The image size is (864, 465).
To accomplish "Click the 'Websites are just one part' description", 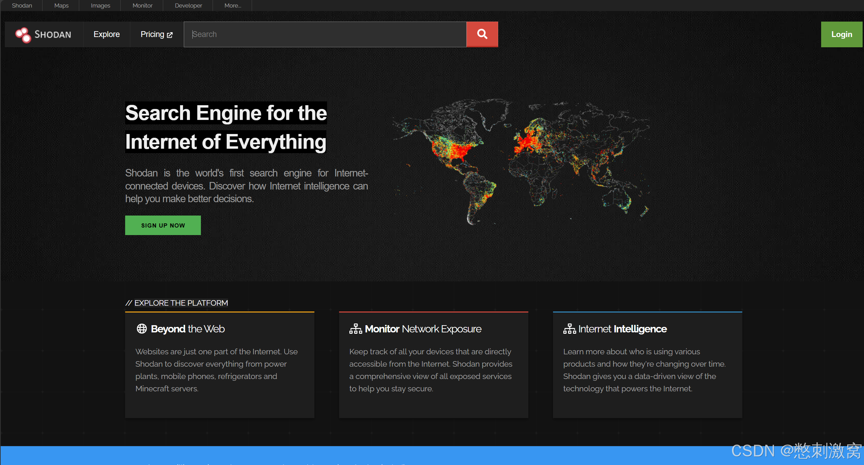I will point(217,370).
